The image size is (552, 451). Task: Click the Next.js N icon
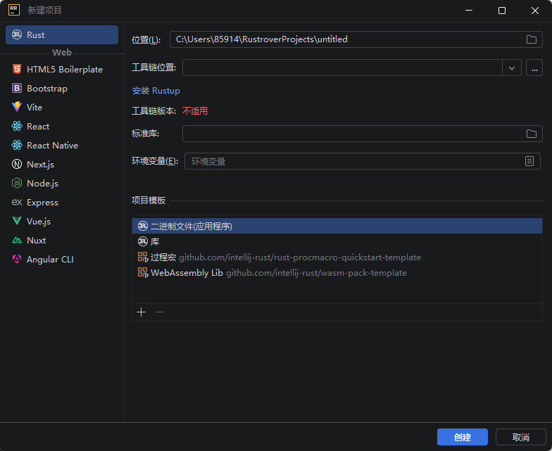click(x=17, y=164)
